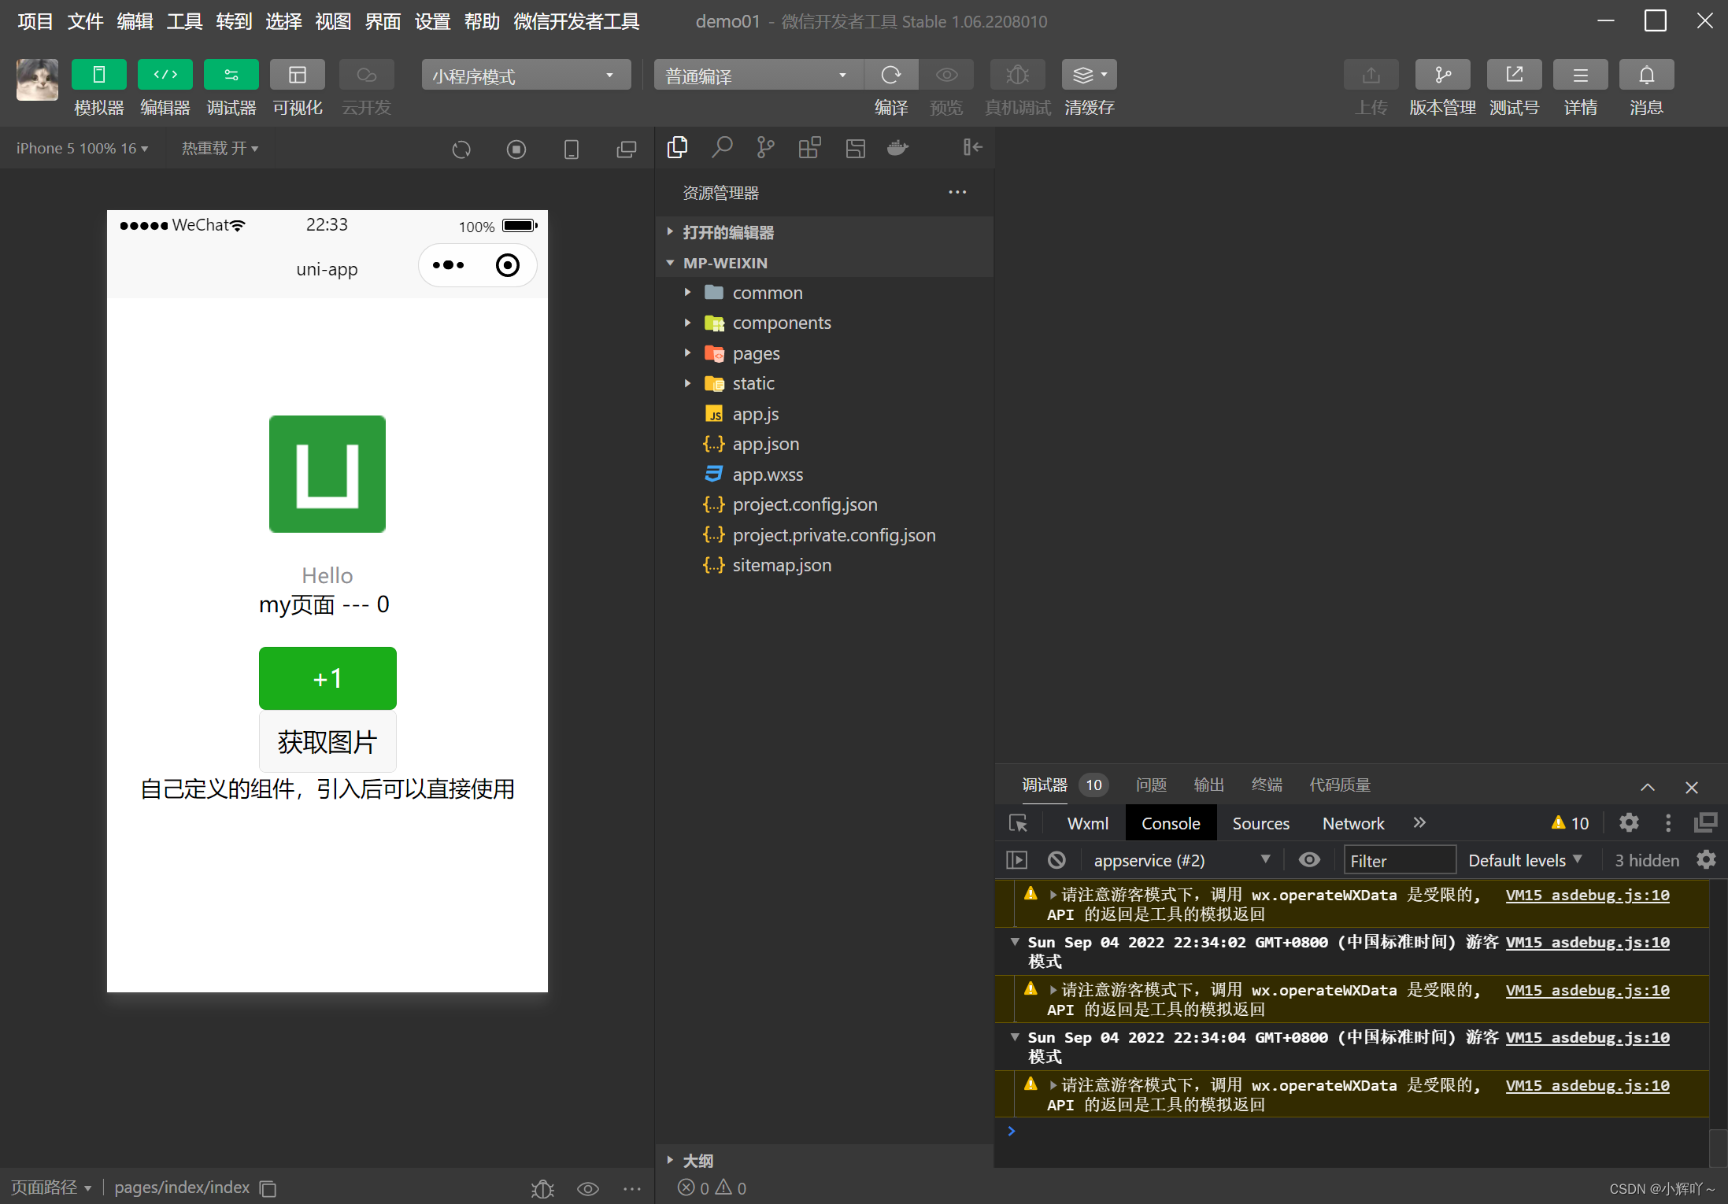Viewport: 1728px width, 1204px height.
Task: Expand the common folder
Action: (824, 293)
